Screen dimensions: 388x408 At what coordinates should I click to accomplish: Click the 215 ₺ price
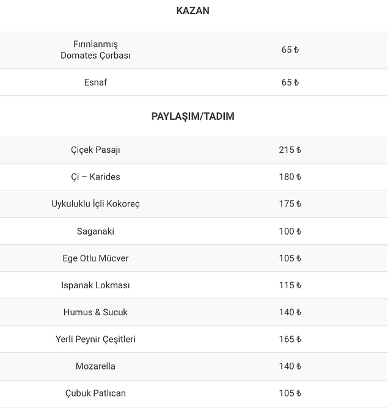coord(290,150)
